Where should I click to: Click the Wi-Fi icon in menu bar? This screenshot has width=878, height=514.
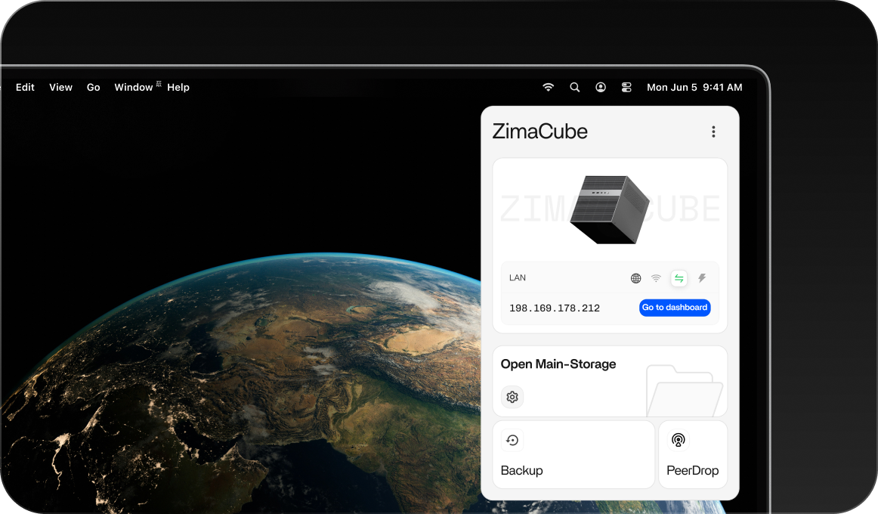pos(549,88)
